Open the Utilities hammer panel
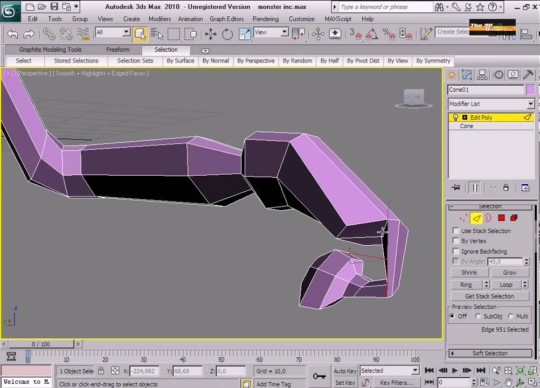This screenshot has height=388, width=540. [x=528, y=75]
